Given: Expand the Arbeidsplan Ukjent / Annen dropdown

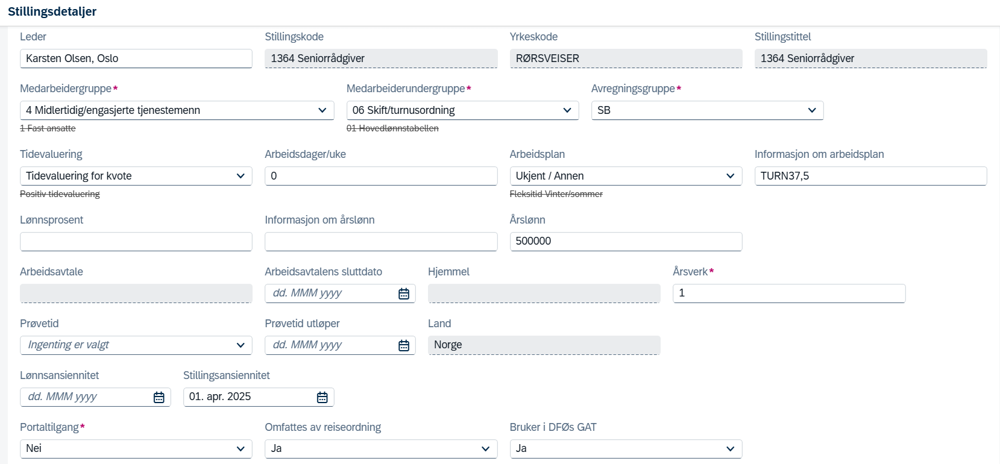Looking at the screenshot, I should point(731,176).
